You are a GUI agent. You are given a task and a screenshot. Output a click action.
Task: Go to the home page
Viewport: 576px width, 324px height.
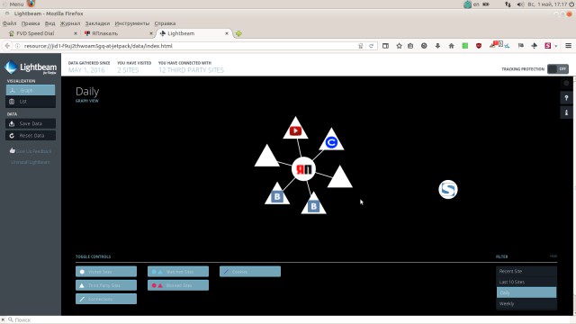[x=451, y=46]
